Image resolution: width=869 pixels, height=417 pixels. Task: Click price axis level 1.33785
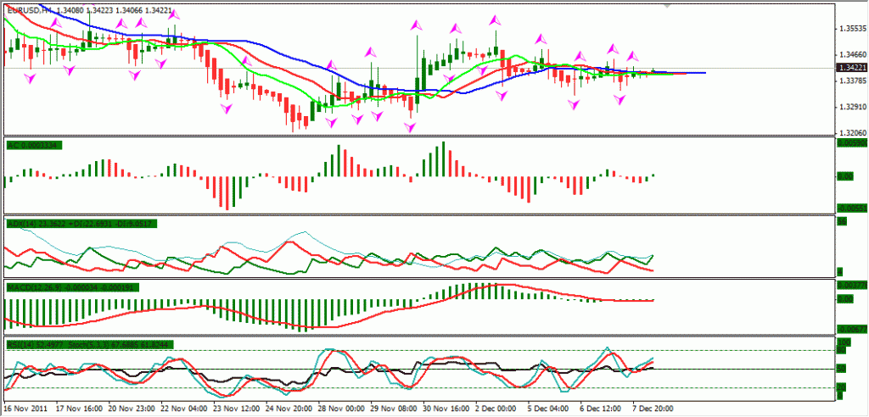coord(851,81)
